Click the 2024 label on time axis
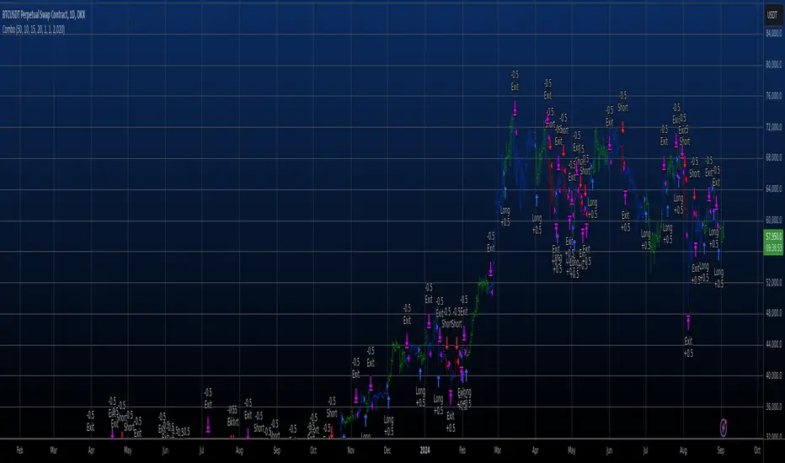The width and height of the screenshot is (785, 463). click(x=425, y=450)
